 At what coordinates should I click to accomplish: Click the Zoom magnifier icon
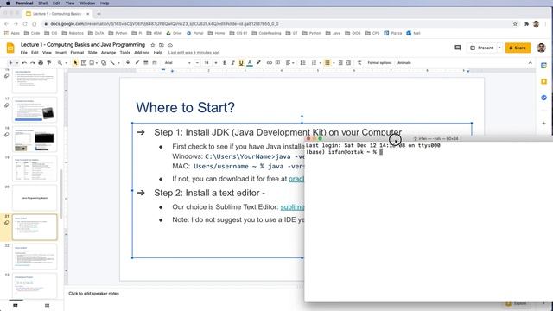coord(60,63)
